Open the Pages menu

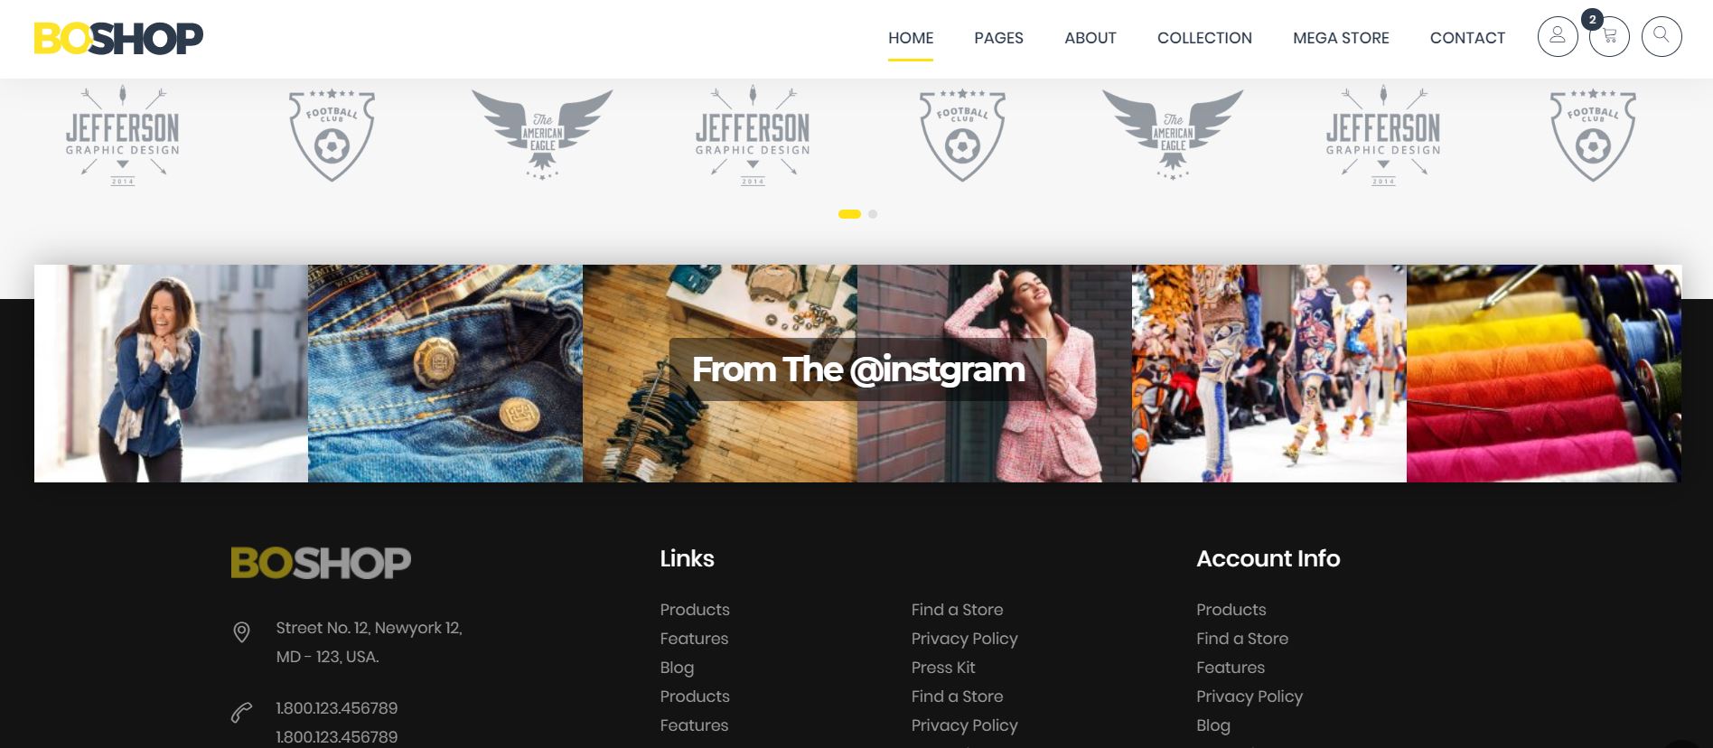point(998,38)
